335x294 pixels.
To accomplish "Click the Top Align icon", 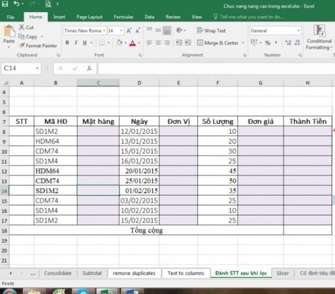I will (150, 30).
